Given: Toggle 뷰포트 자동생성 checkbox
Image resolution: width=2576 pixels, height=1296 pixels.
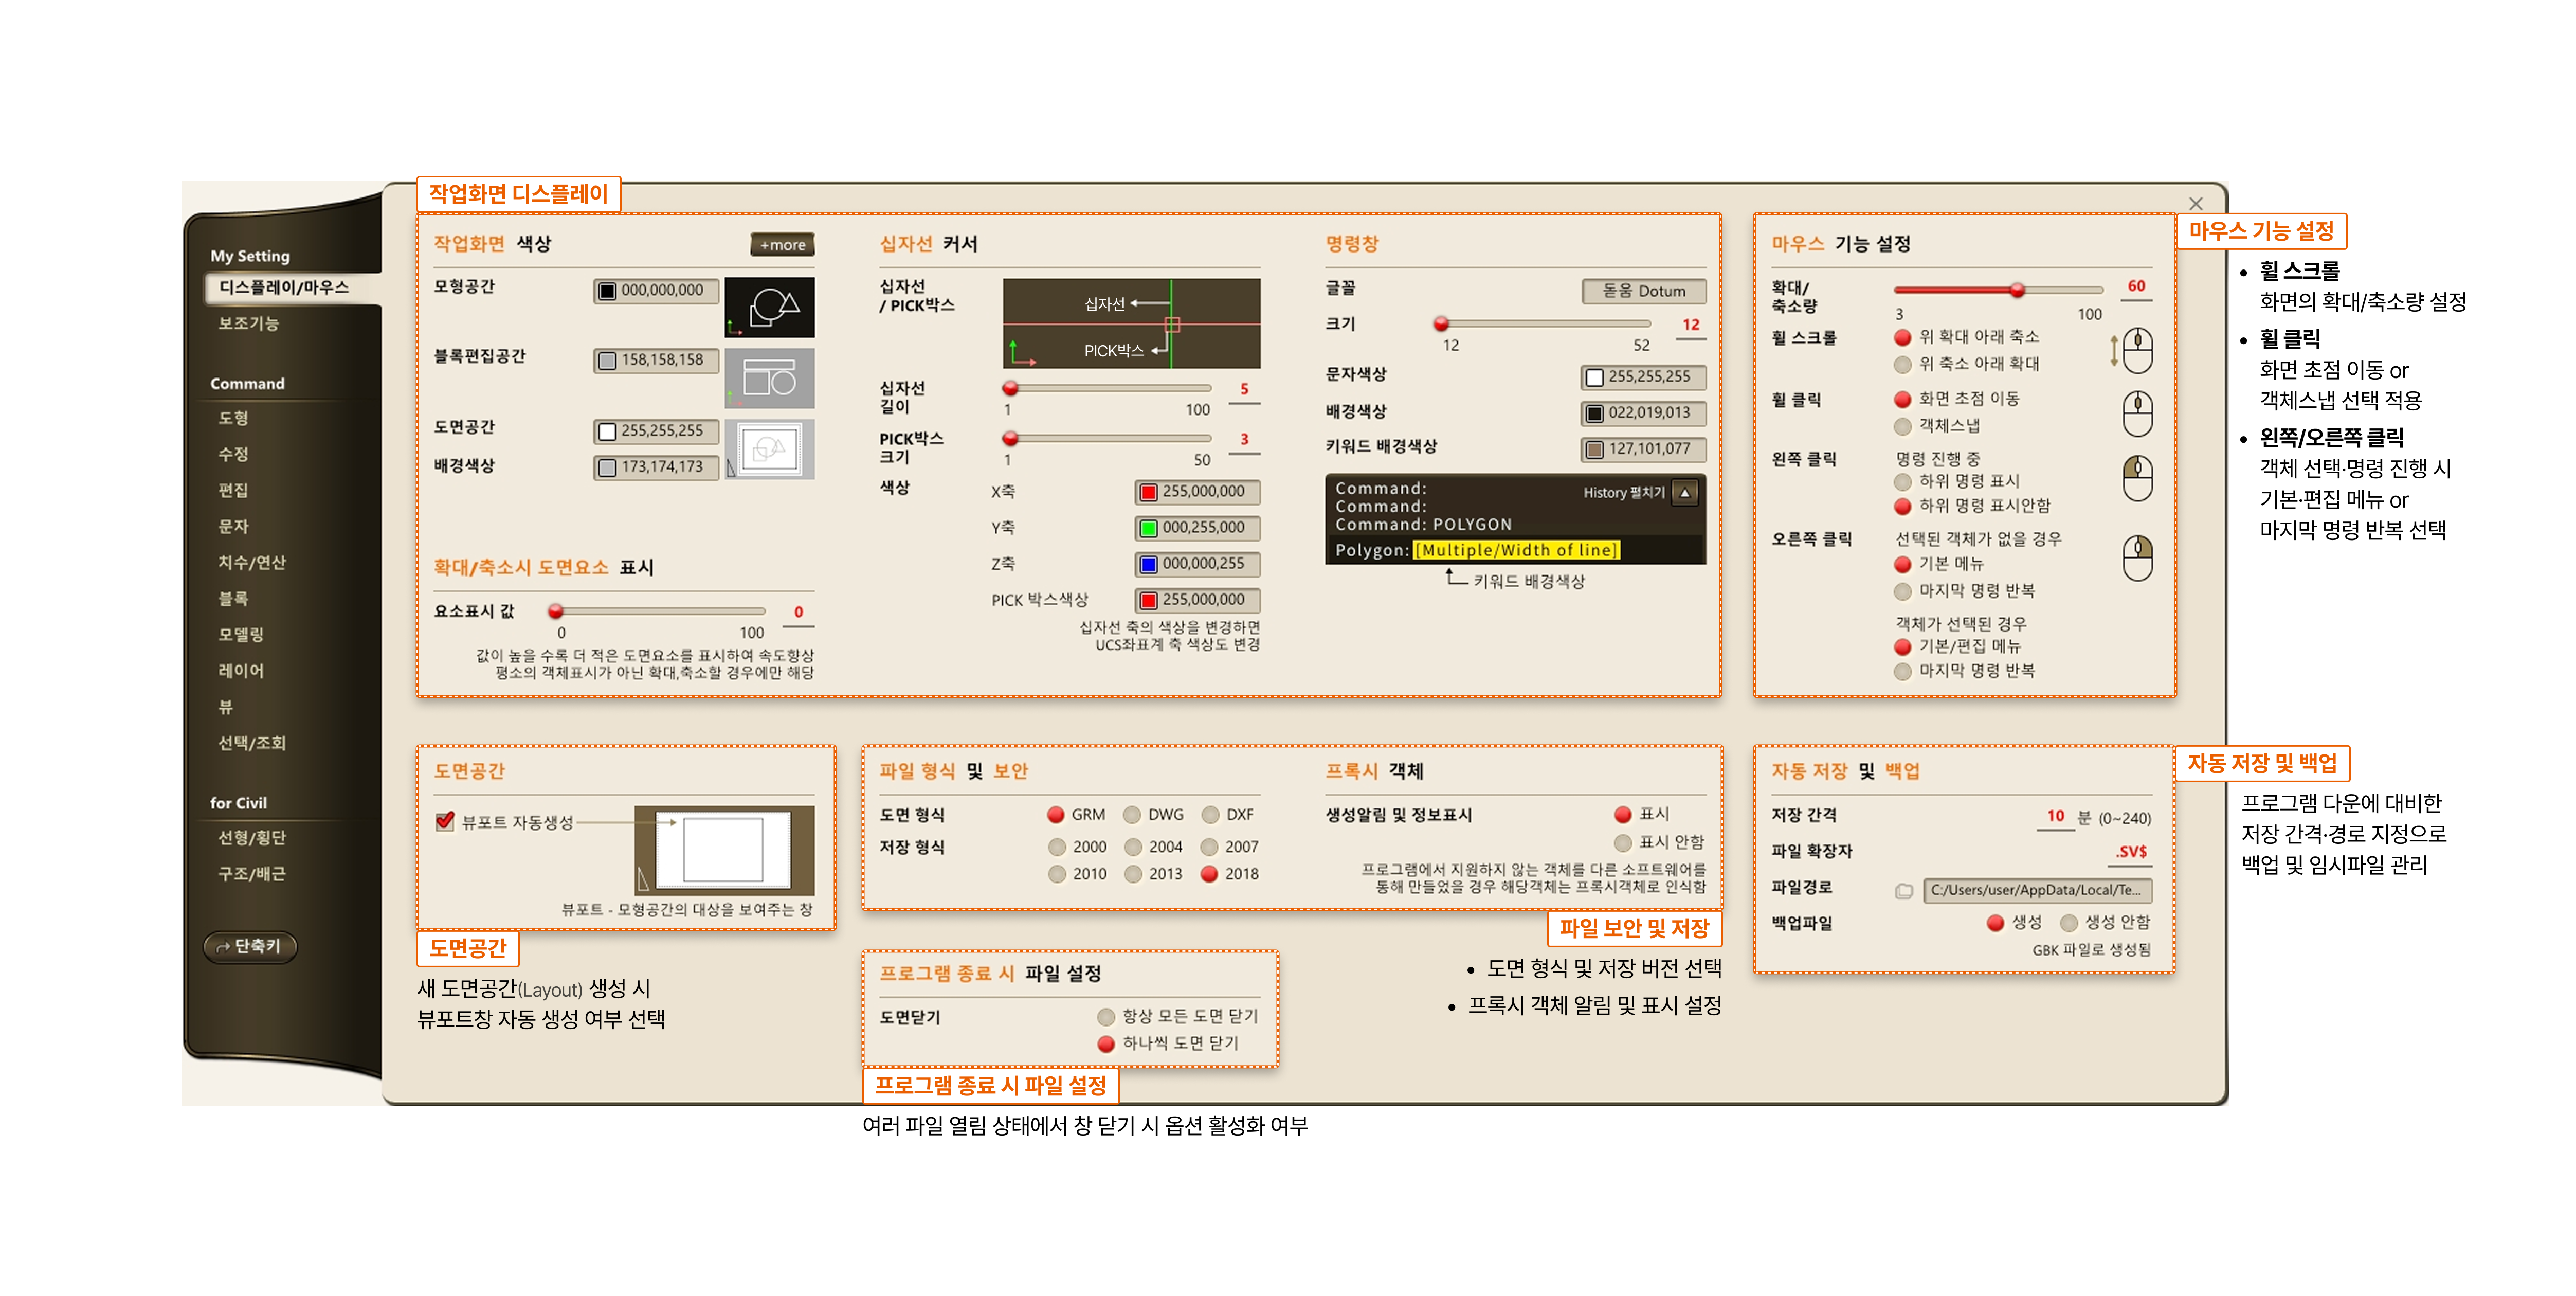Looking at the screenshot, I should pos(446,821).
